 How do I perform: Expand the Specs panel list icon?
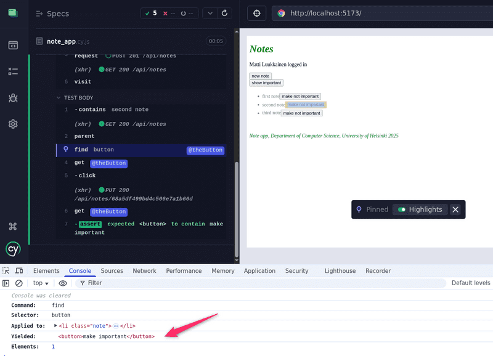click(39, 14)
